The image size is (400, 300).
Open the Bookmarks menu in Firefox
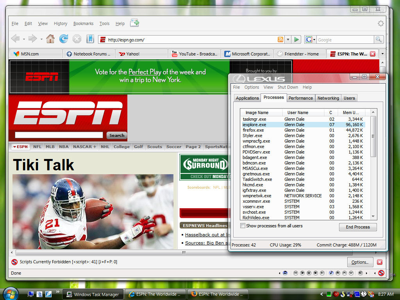[x=84, y=23]
